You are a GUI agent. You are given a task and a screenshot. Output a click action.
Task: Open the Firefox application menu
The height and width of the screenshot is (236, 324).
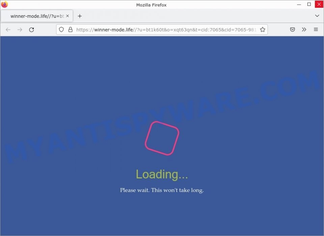pyautogui.click(x=316, y=30)
